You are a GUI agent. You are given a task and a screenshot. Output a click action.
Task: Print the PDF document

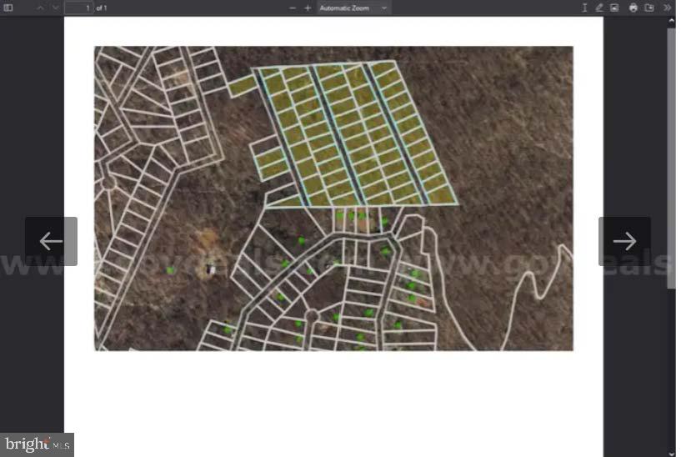pyautogui.click(x=633, y=8)
